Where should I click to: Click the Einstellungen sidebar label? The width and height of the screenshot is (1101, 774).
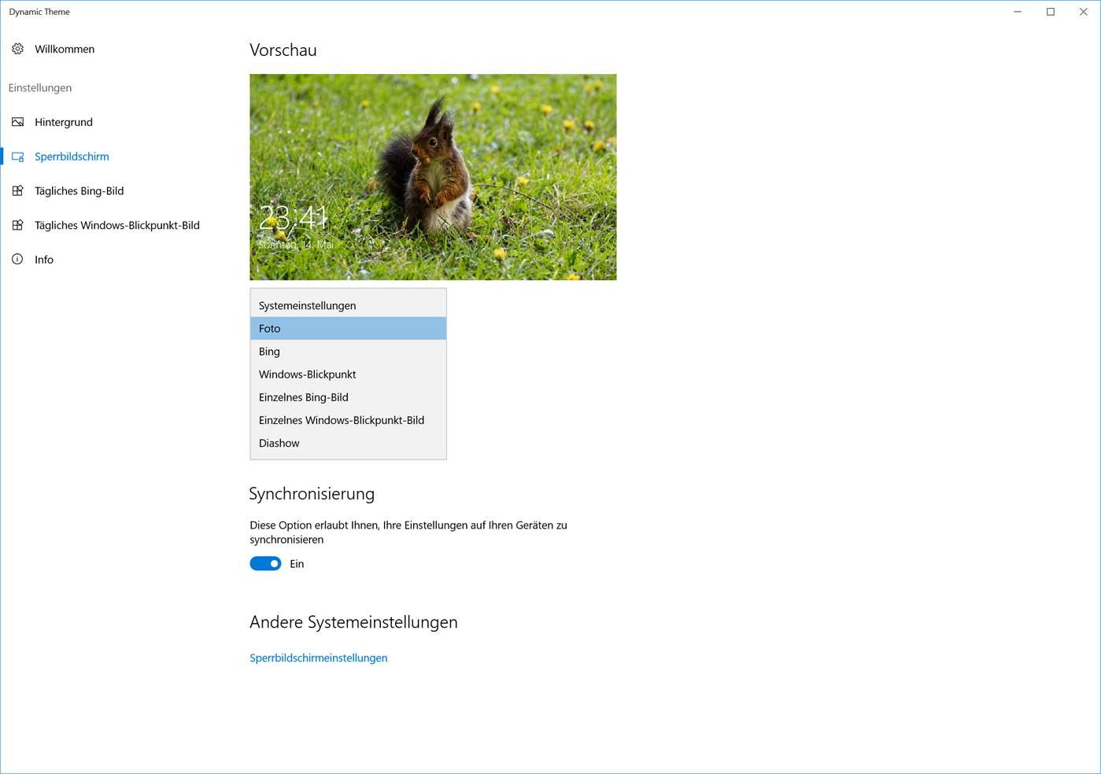pyautogui.click(x=40, y=87)
